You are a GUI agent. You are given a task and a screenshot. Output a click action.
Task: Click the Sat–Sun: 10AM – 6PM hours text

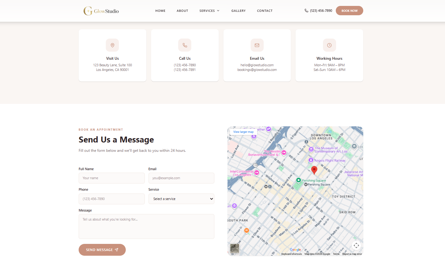coord(330,70)
